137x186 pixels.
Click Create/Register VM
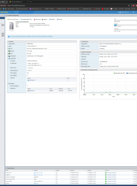[x=26, y=19]
